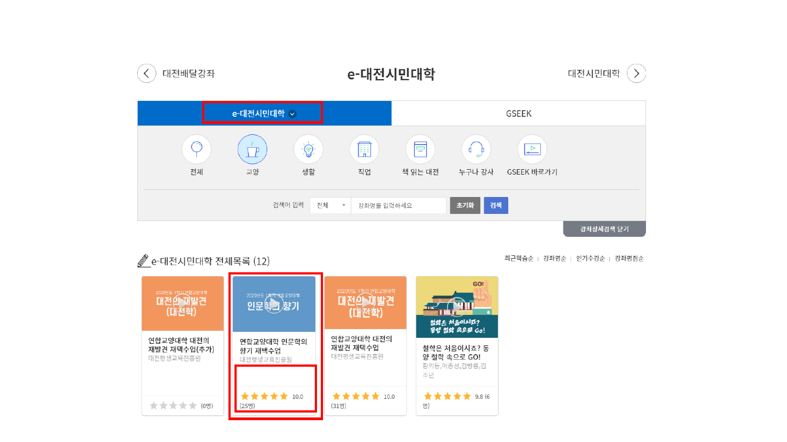Click the GSEEK 바로가기 monitor icon
787x442 pixels.
click(532, 149)
